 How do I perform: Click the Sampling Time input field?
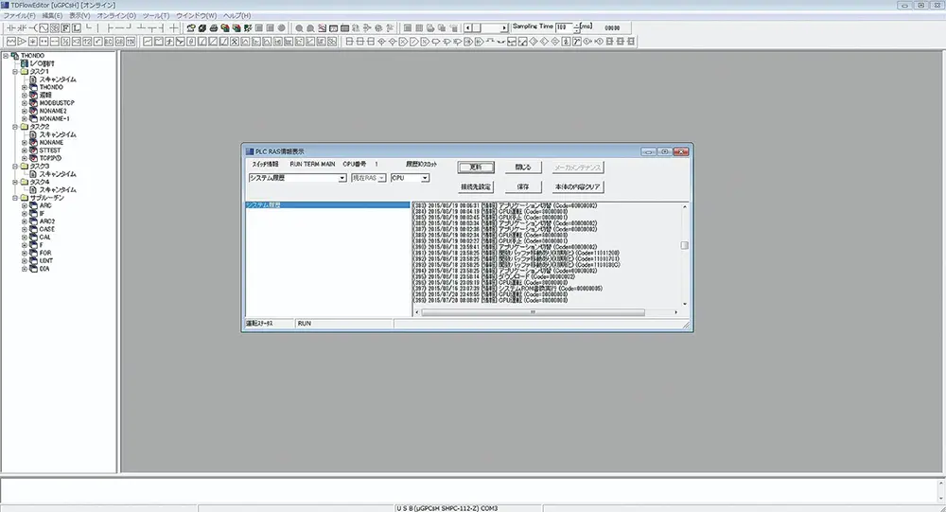pos(565,27)
